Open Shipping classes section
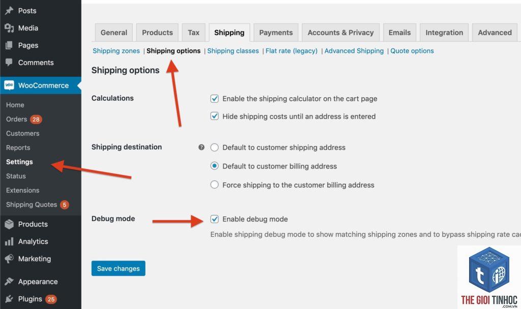 point(233,51)
